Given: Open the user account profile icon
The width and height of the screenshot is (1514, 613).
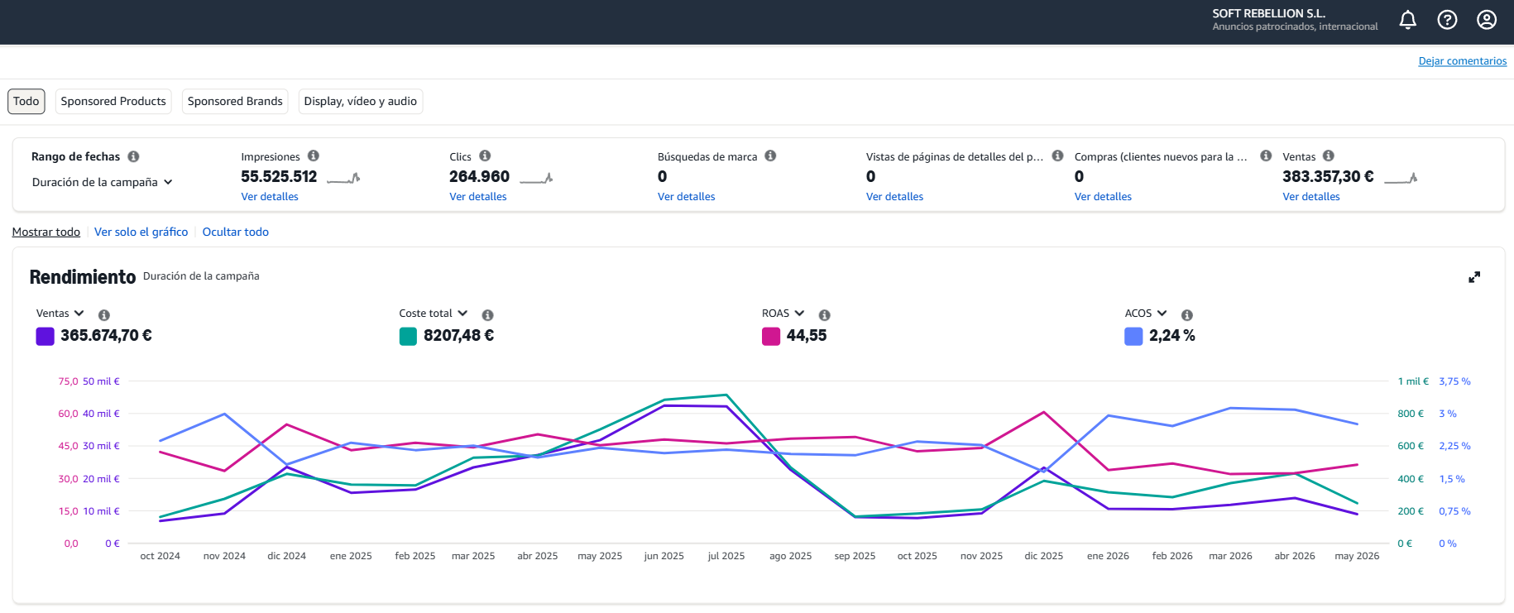Looking at the screenshot, I should point(1487,20).
